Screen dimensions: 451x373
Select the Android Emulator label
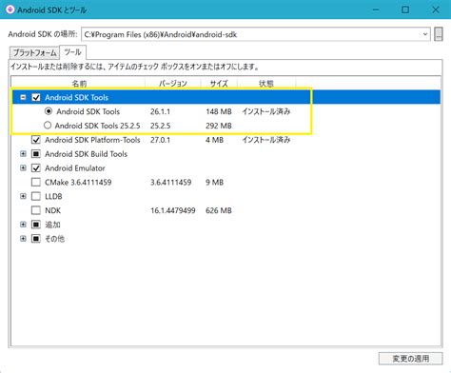pos(75,168)
